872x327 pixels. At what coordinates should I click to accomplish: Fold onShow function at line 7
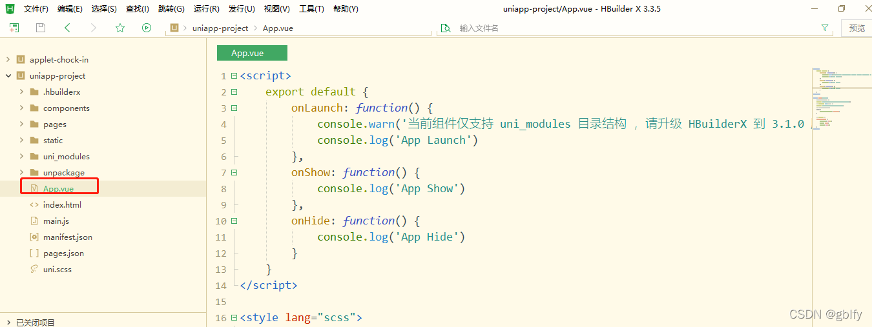coord(234,173)
